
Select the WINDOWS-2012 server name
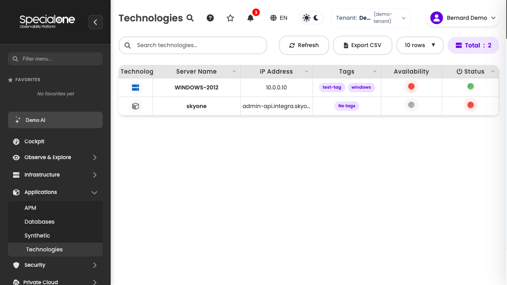196,87
